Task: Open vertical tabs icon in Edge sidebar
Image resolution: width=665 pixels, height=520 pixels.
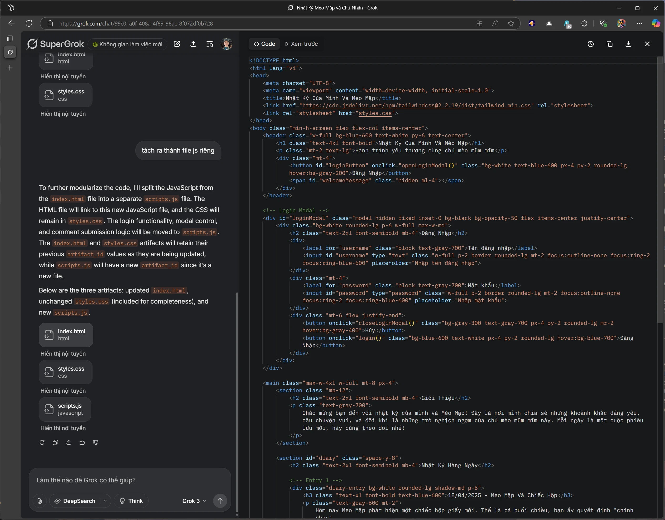Action: tap(10, 38)
